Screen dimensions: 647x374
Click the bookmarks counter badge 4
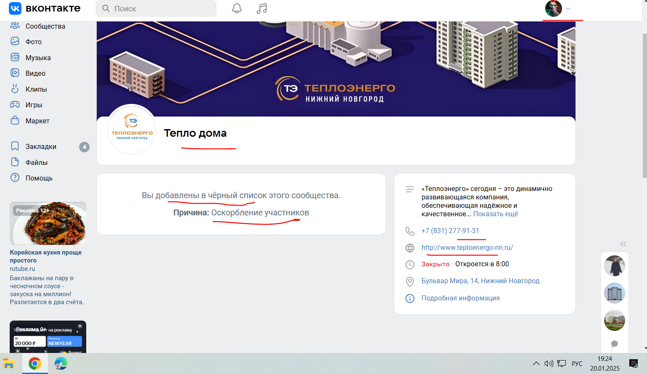(84, 147)
